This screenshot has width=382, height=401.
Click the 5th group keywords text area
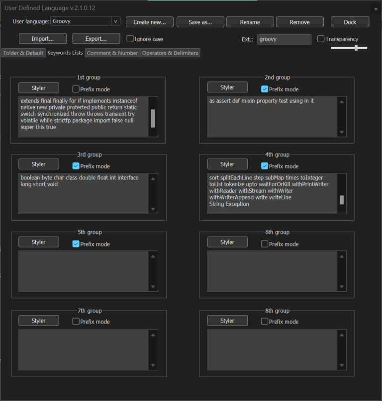pyautogui.click(x=83, y=271)
